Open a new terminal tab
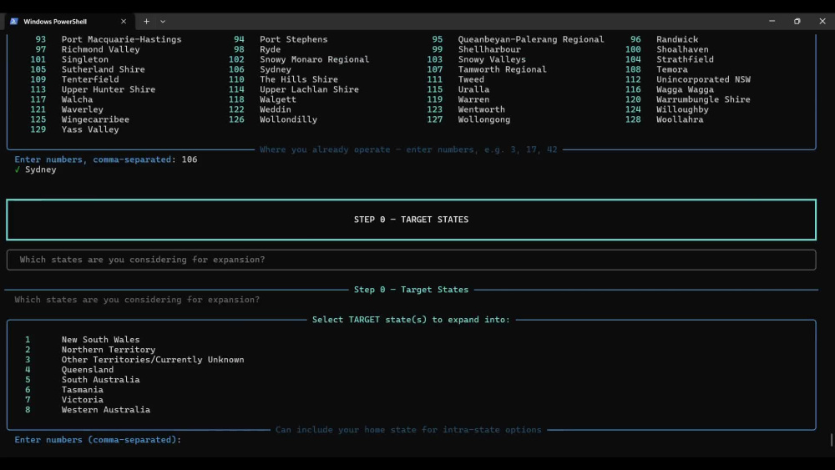Image resolution: width=835 pixels, height=470 pixels. (x=146, y=22)
